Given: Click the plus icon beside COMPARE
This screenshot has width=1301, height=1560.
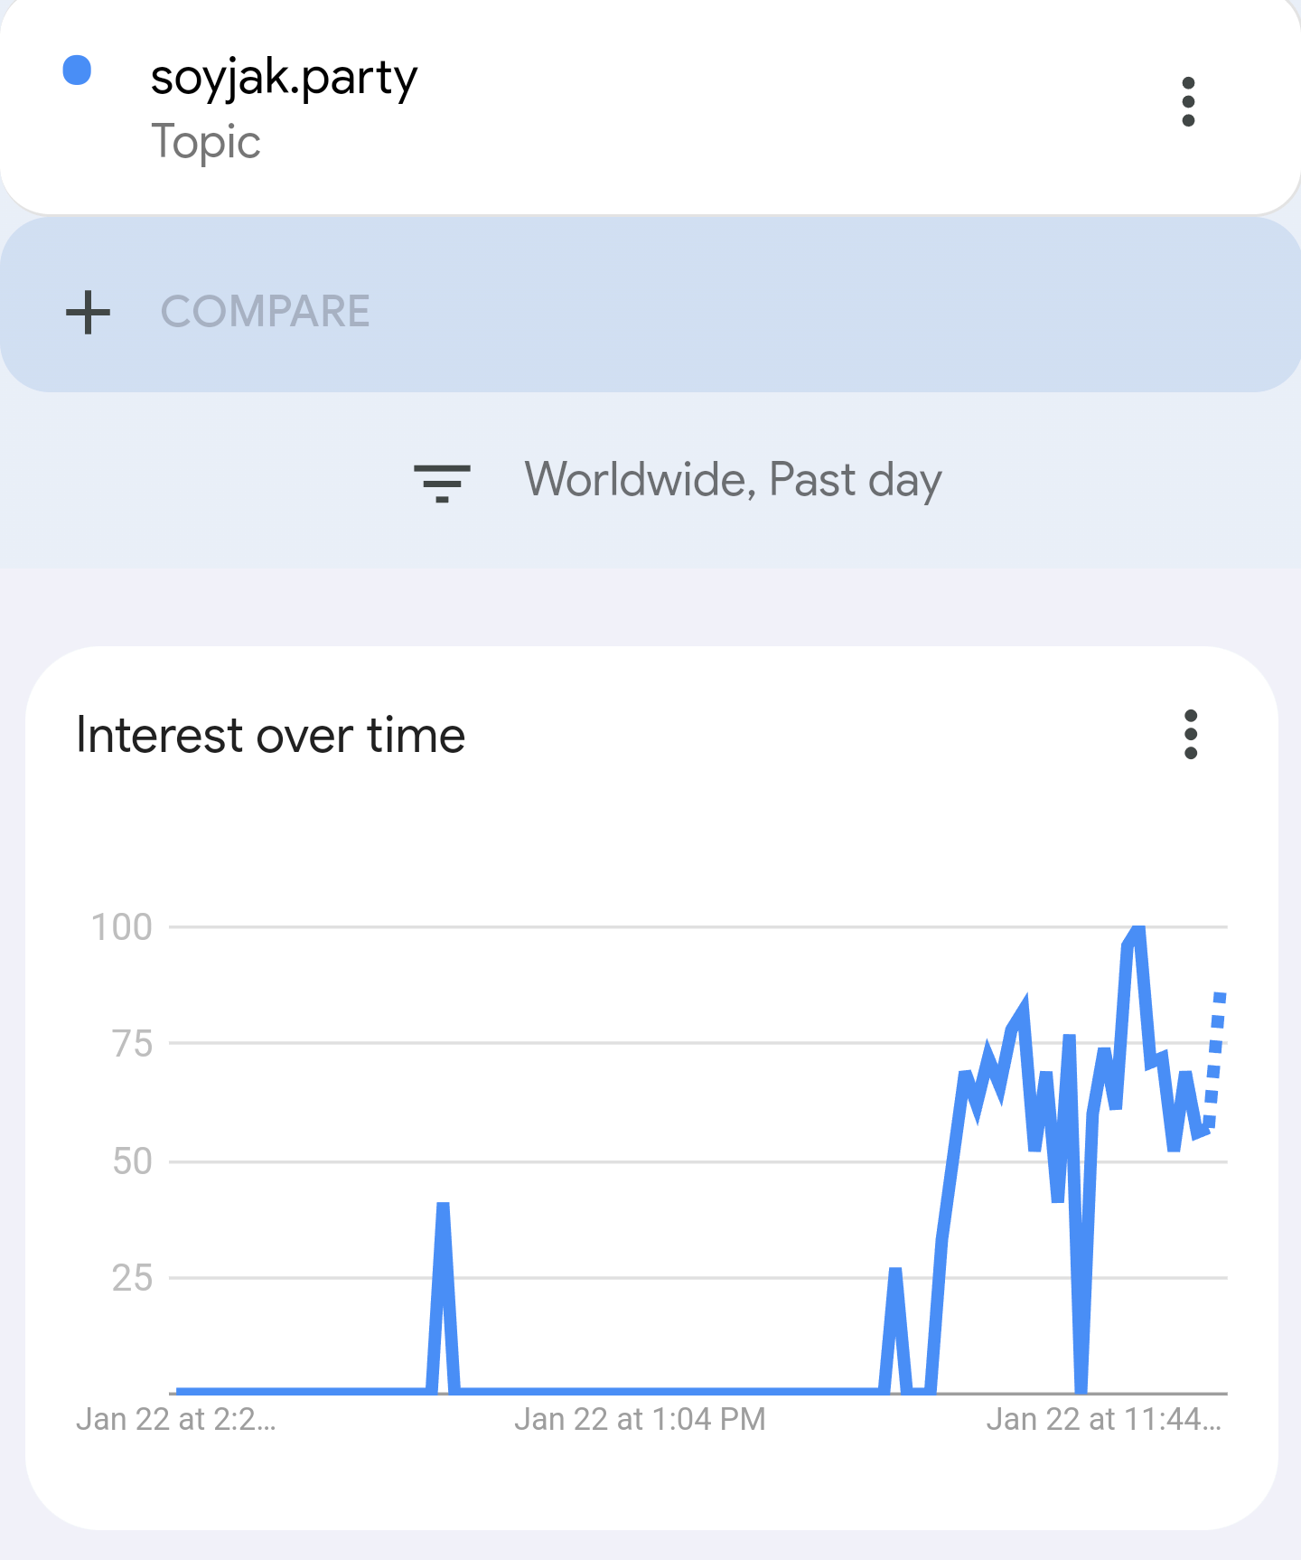Looking at the screenshot, I should (x=88, y=312).
